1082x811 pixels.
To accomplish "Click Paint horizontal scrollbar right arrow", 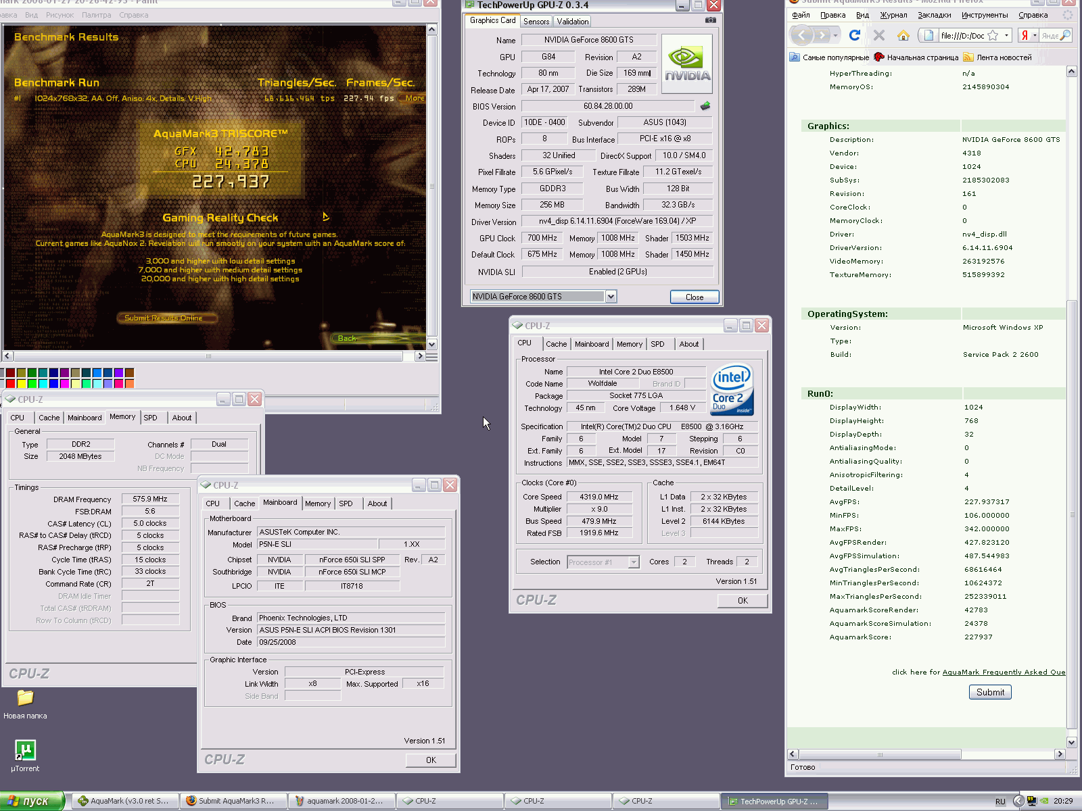I will point(419,355).
